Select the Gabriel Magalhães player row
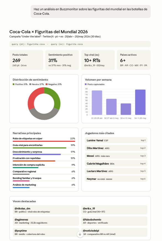Image resolution: width=162 pixels, height=241 pixels. pyautogui.click(x=116, y=163)
